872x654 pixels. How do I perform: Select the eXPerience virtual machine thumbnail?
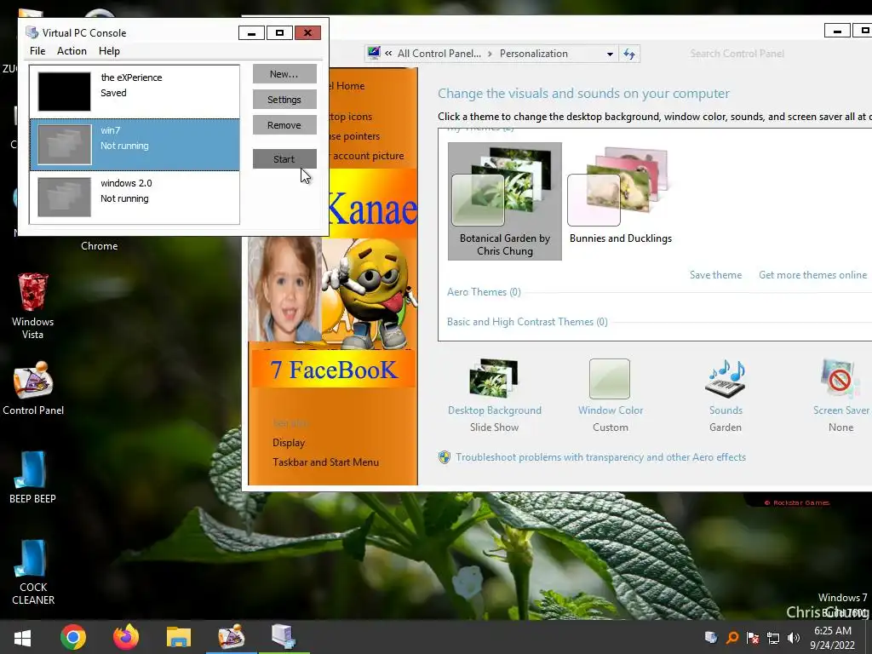[65, 91]
